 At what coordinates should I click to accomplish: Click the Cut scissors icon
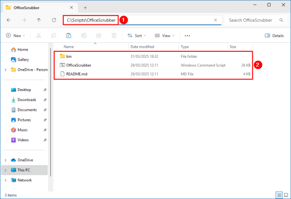pyautogui.click(x=38, y=35)
